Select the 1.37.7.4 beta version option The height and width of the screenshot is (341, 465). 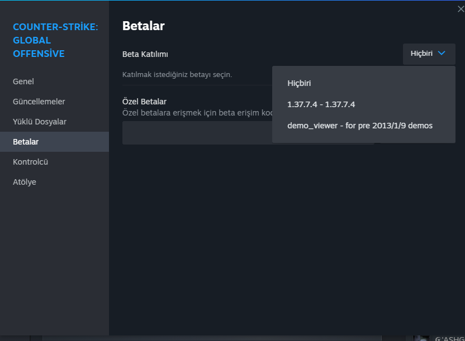[x=321, y=104]
